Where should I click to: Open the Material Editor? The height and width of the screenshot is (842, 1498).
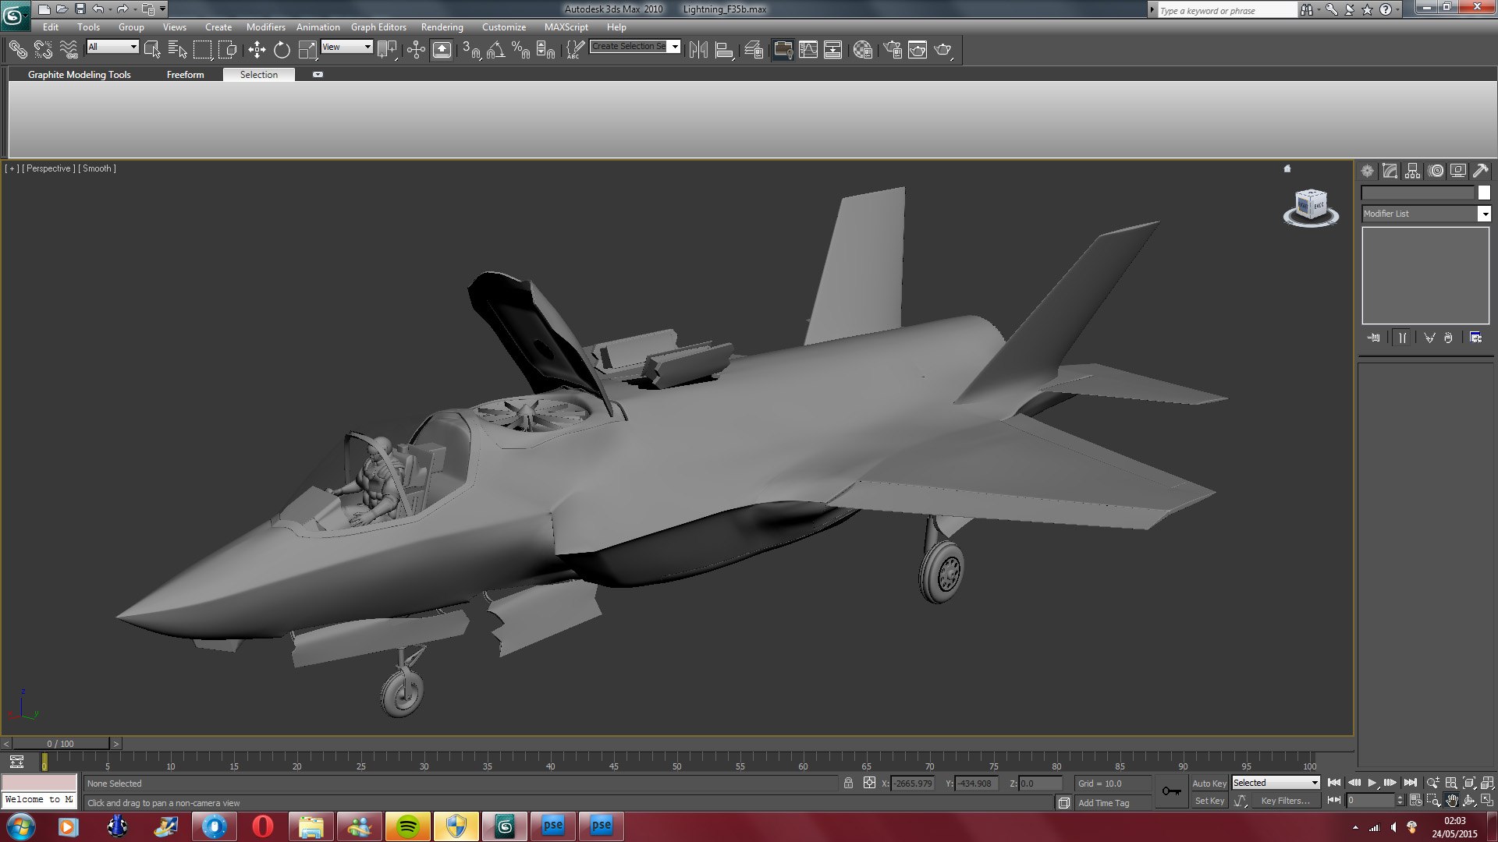coord(862,50)
